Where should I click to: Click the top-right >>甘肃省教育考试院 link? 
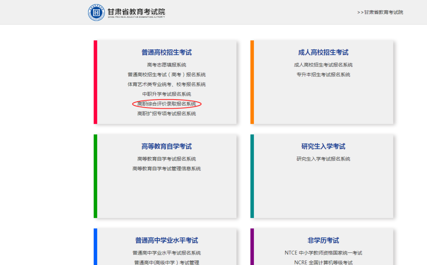381,12
